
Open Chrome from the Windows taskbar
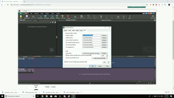point(42,96)
